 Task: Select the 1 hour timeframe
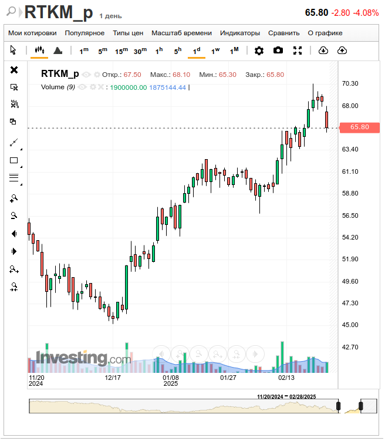(x=159, y=51)
